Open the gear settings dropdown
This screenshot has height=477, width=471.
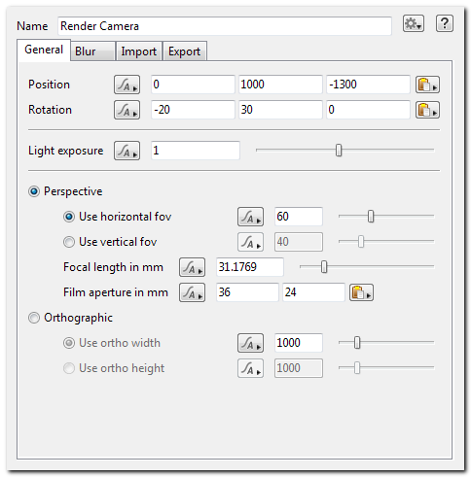(414, 23)
